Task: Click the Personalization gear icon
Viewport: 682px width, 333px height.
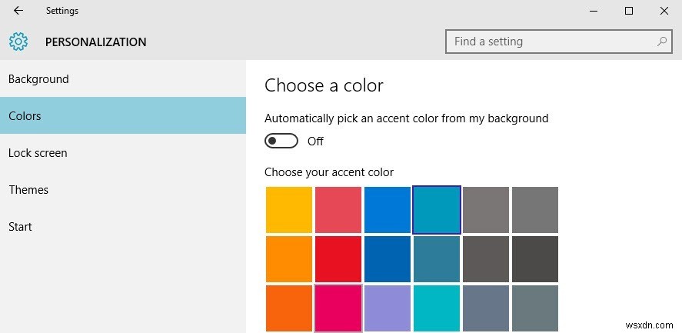Action: [x=18, y=42]
